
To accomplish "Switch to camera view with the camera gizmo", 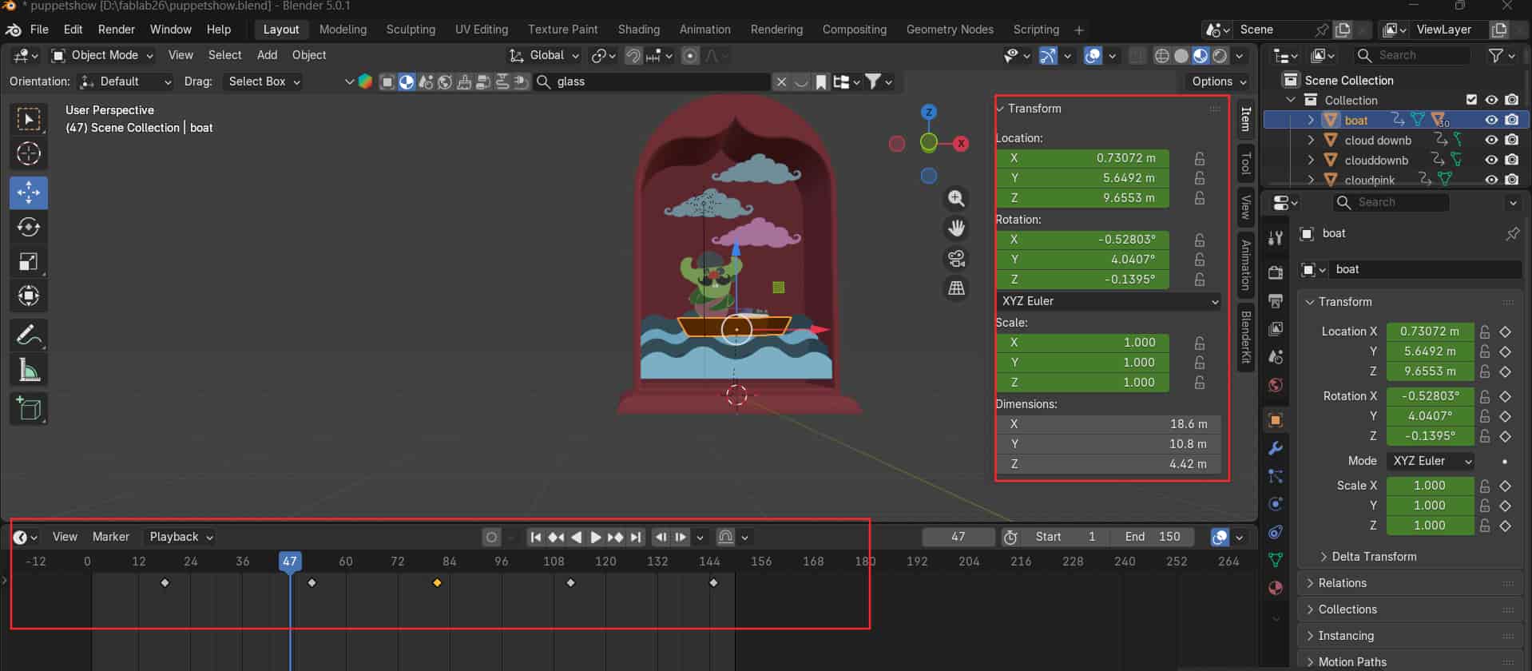I will pos(956,258).
